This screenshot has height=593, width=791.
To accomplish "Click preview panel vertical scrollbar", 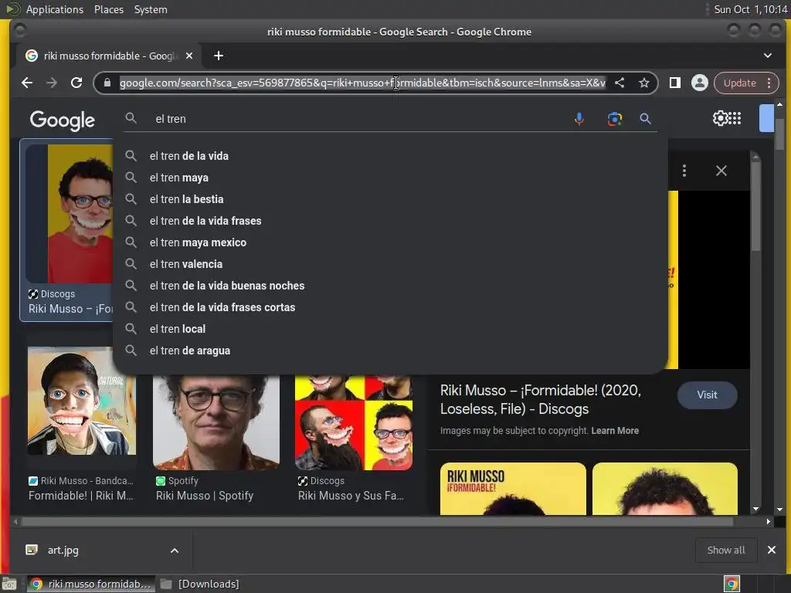I will (755, 207).
